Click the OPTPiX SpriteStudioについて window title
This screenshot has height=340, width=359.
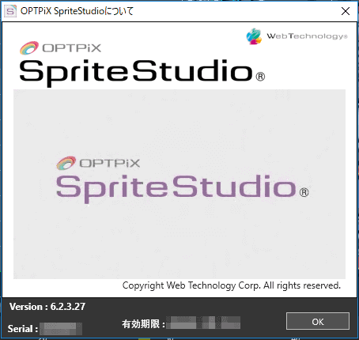(77, 11)
